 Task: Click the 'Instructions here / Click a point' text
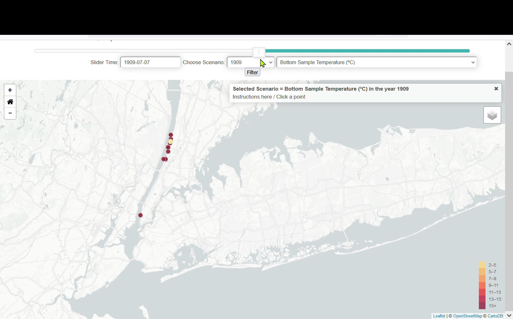(x=269, y=97)
